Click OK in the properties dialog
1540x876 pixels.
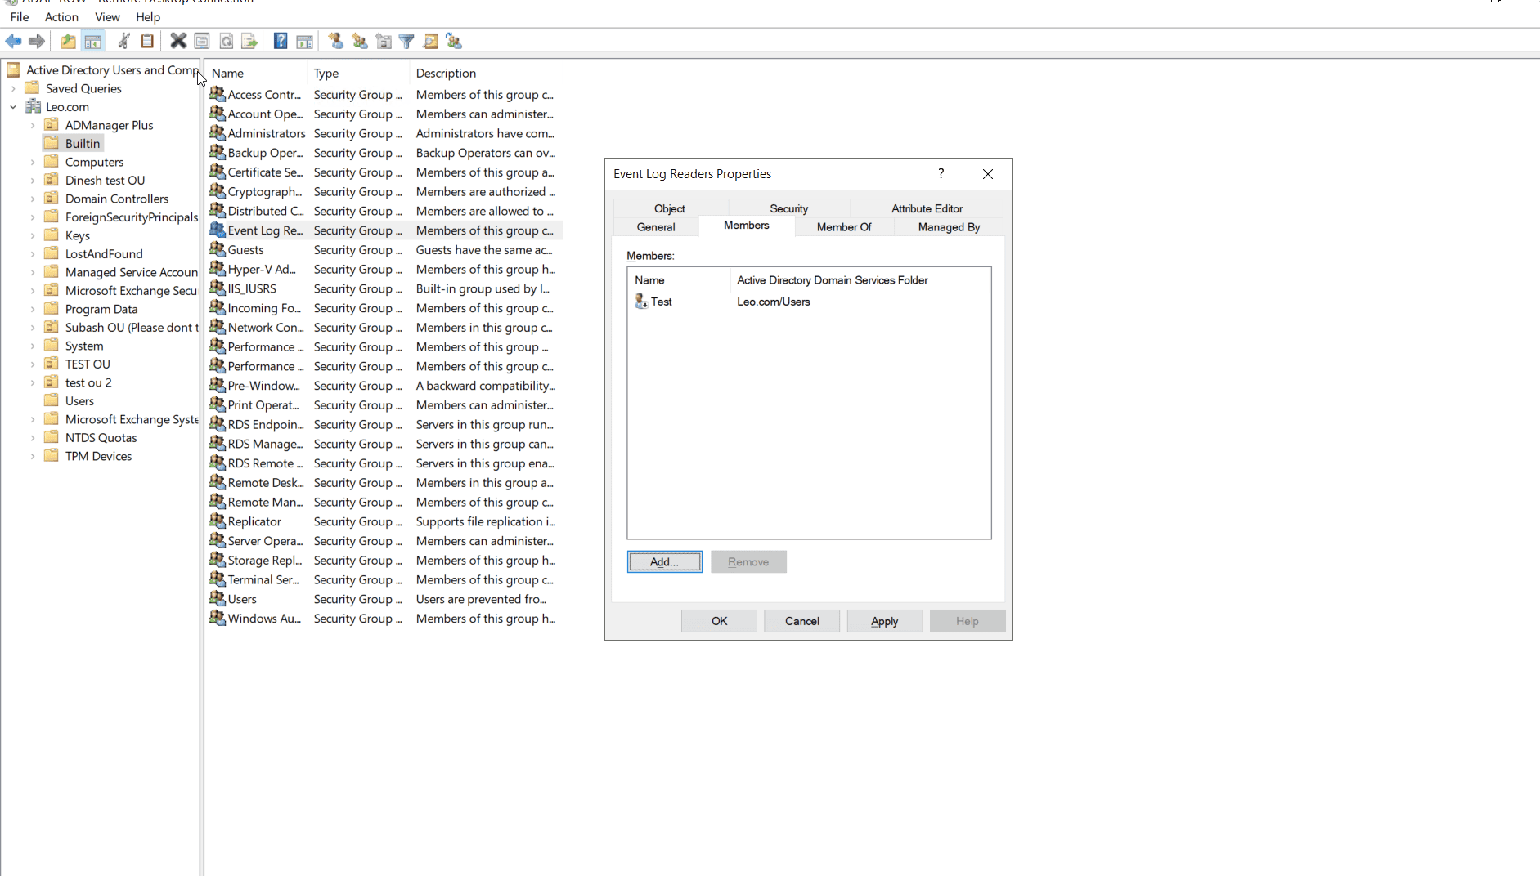(x=719, y=621)
